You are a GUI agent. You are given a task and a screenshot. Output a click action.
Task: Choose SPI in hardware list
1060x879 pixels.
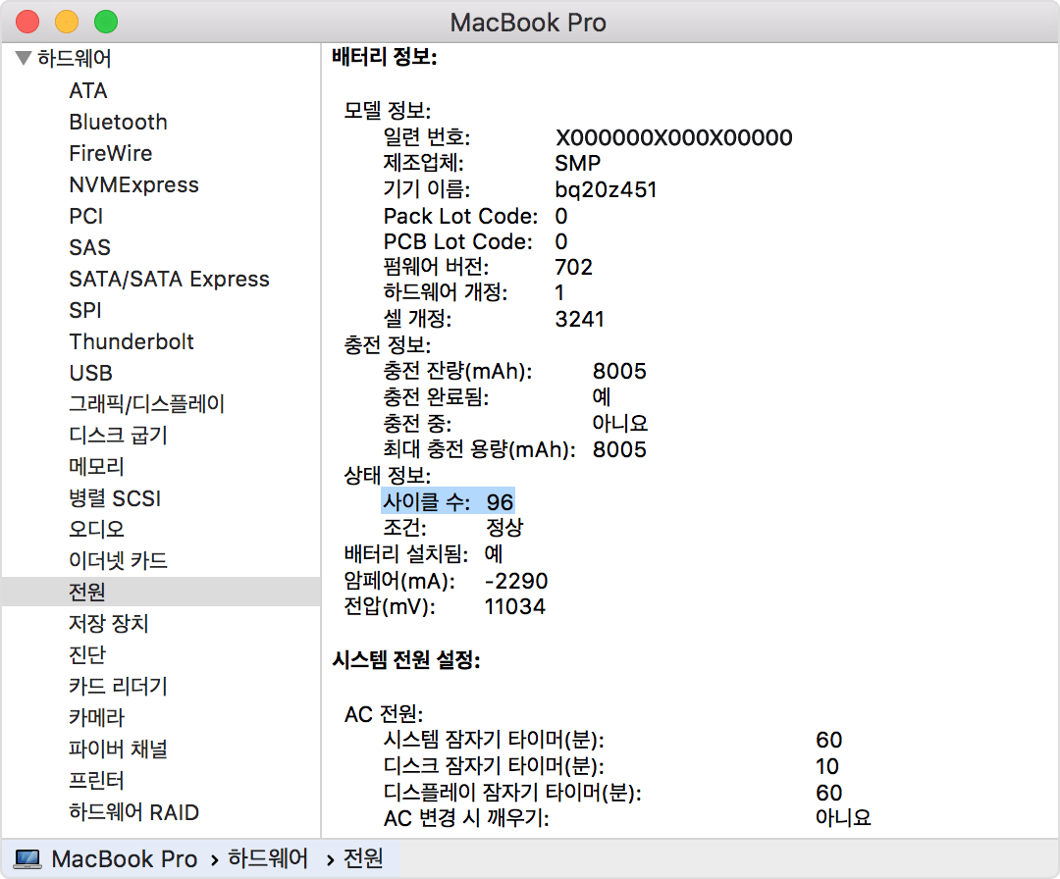[85, 310]
